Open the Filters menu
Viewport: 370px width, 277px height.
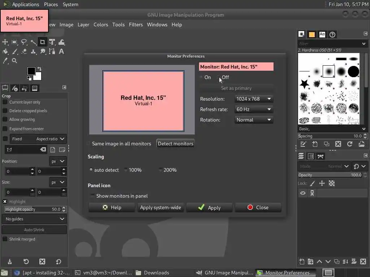(136, 25)
